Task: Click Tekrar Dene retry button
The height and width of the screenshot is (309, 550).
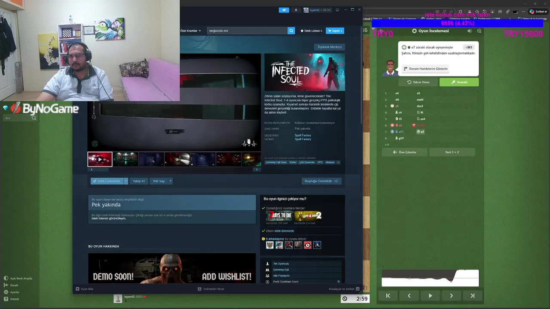Action: 419,82
